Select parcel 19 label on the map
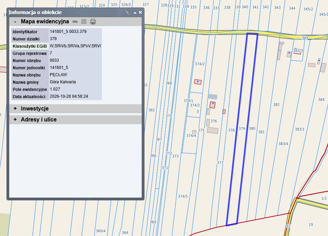The image size is (328, 236). [x=311, y=225]
